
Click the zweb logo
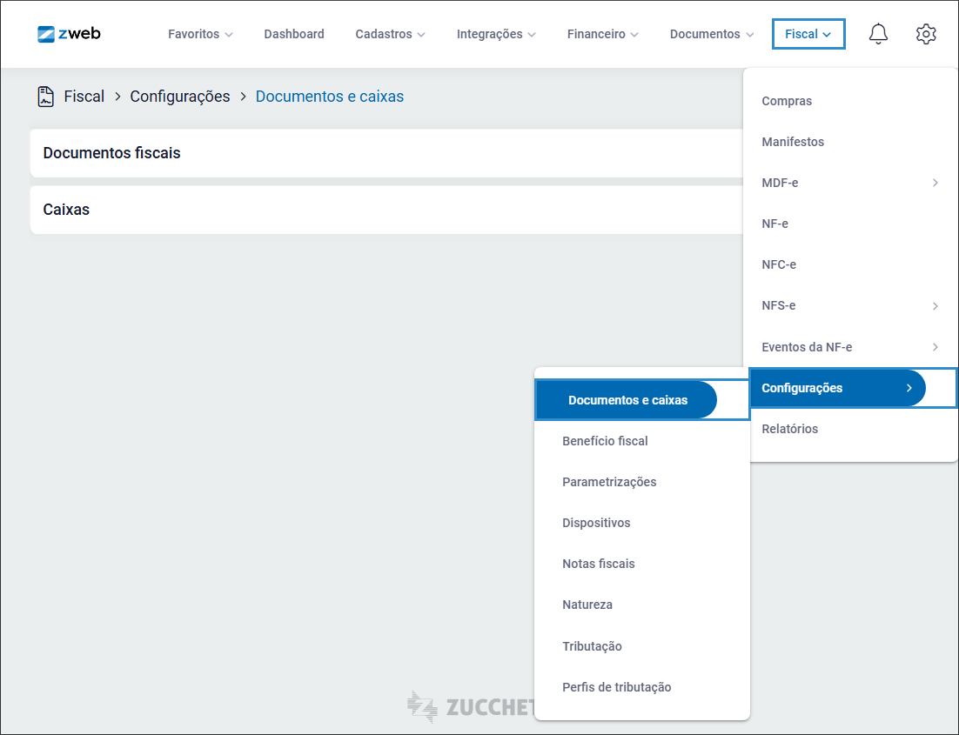coord(69,34)
